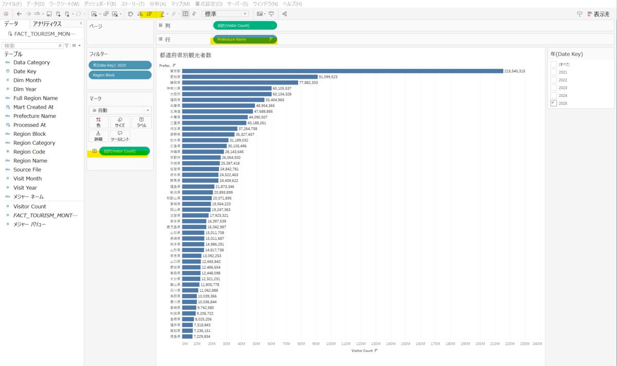617x366 pixels.
Task: Click the 年(Date Key): 2025 filter pill
Action: point(120,65)
